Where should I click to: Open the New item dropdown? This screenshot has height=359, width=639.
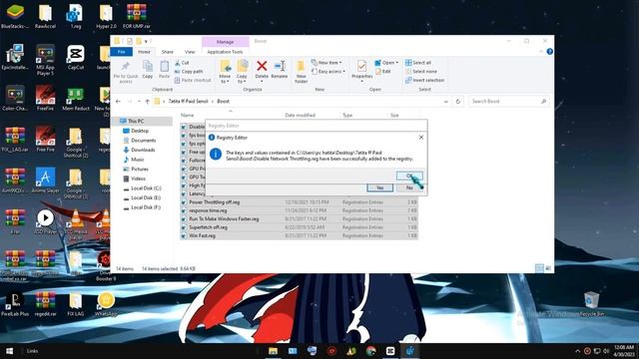[326, 63]
